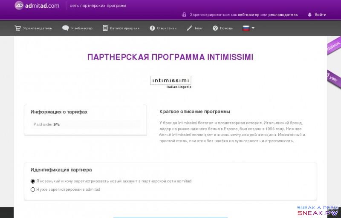
Task: Click the padlock registration icon
Action: click(x=184, y=14)
